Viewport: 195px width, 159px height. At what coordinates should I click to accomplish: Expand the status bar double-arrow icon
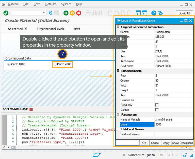tap(124, 155)
